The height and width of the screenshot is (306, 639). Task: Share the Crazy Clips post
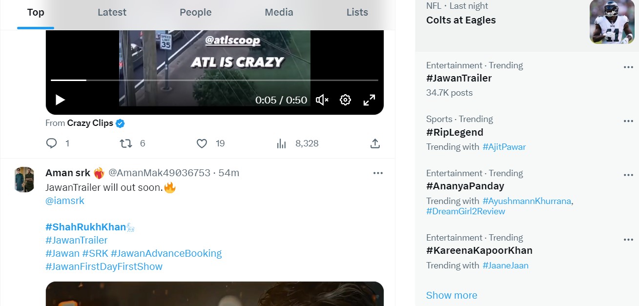pos(375,143)
